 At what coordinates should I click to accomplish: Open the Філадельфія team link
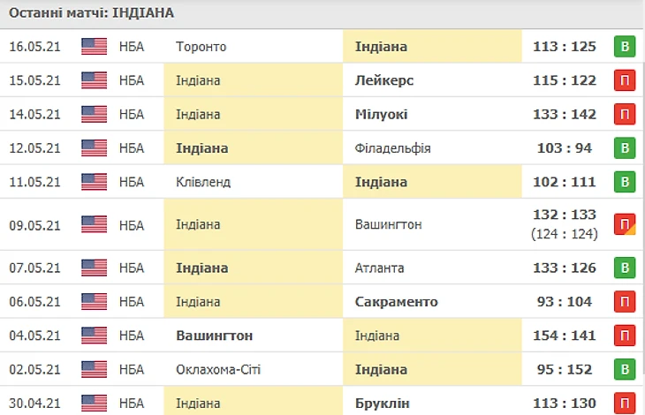coord(392,147)
